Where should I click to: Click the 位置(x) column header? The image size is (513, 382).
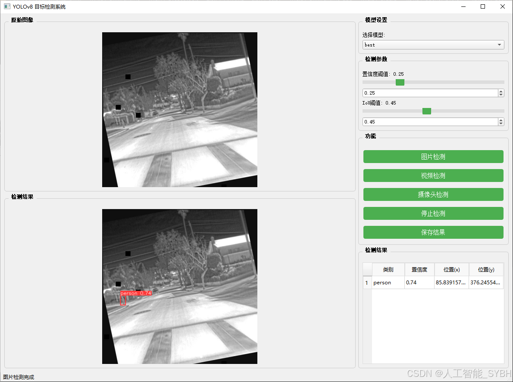pos(451,270)
